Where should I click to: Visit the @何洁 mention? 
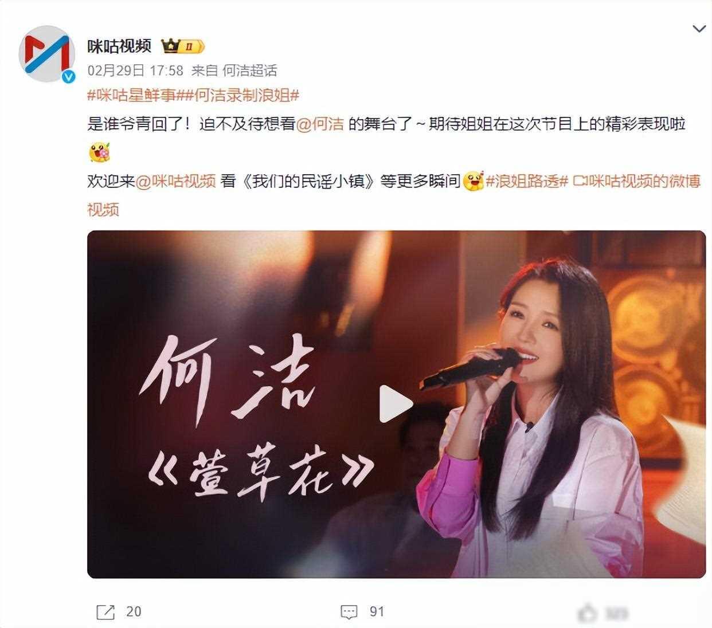pos(320,124)
